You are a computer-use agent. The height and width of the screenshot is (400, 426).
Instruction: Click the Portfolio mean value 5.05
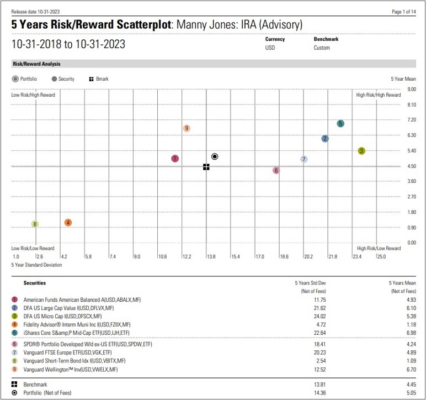(411, 393)
